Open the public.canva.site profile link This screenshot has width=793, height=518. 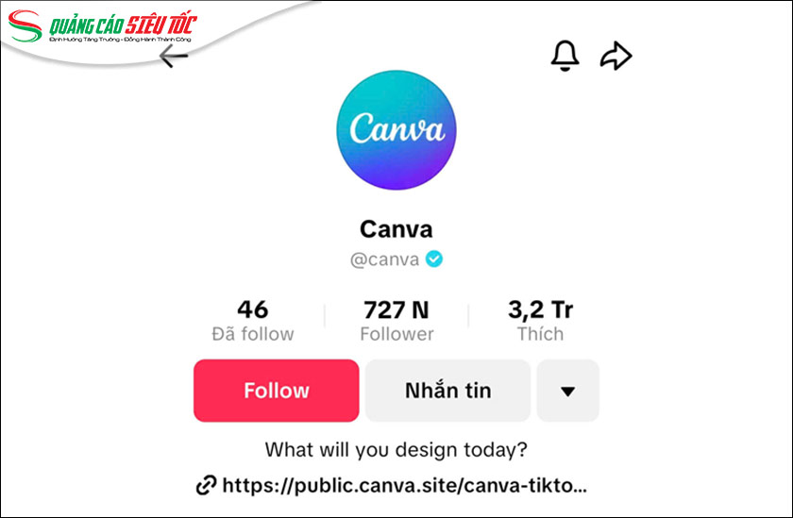tap(405, 486)
